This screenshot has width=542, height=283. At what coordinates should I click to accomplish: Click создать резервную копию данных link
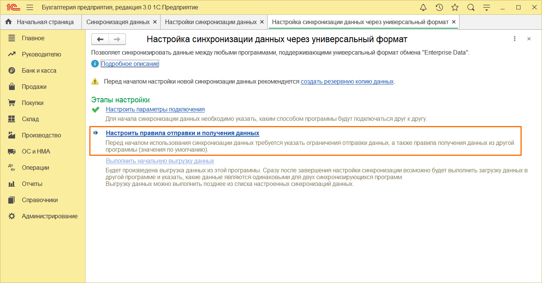347,81
